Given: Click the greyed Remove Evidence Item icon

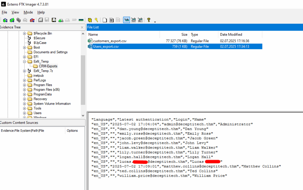Looking at the screenshot, I should pyautogui.click(x=25, y=20).
